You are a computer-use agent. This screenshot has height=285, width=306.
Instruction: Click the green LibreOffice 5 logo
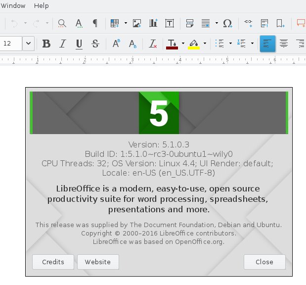tap(159, 113)
